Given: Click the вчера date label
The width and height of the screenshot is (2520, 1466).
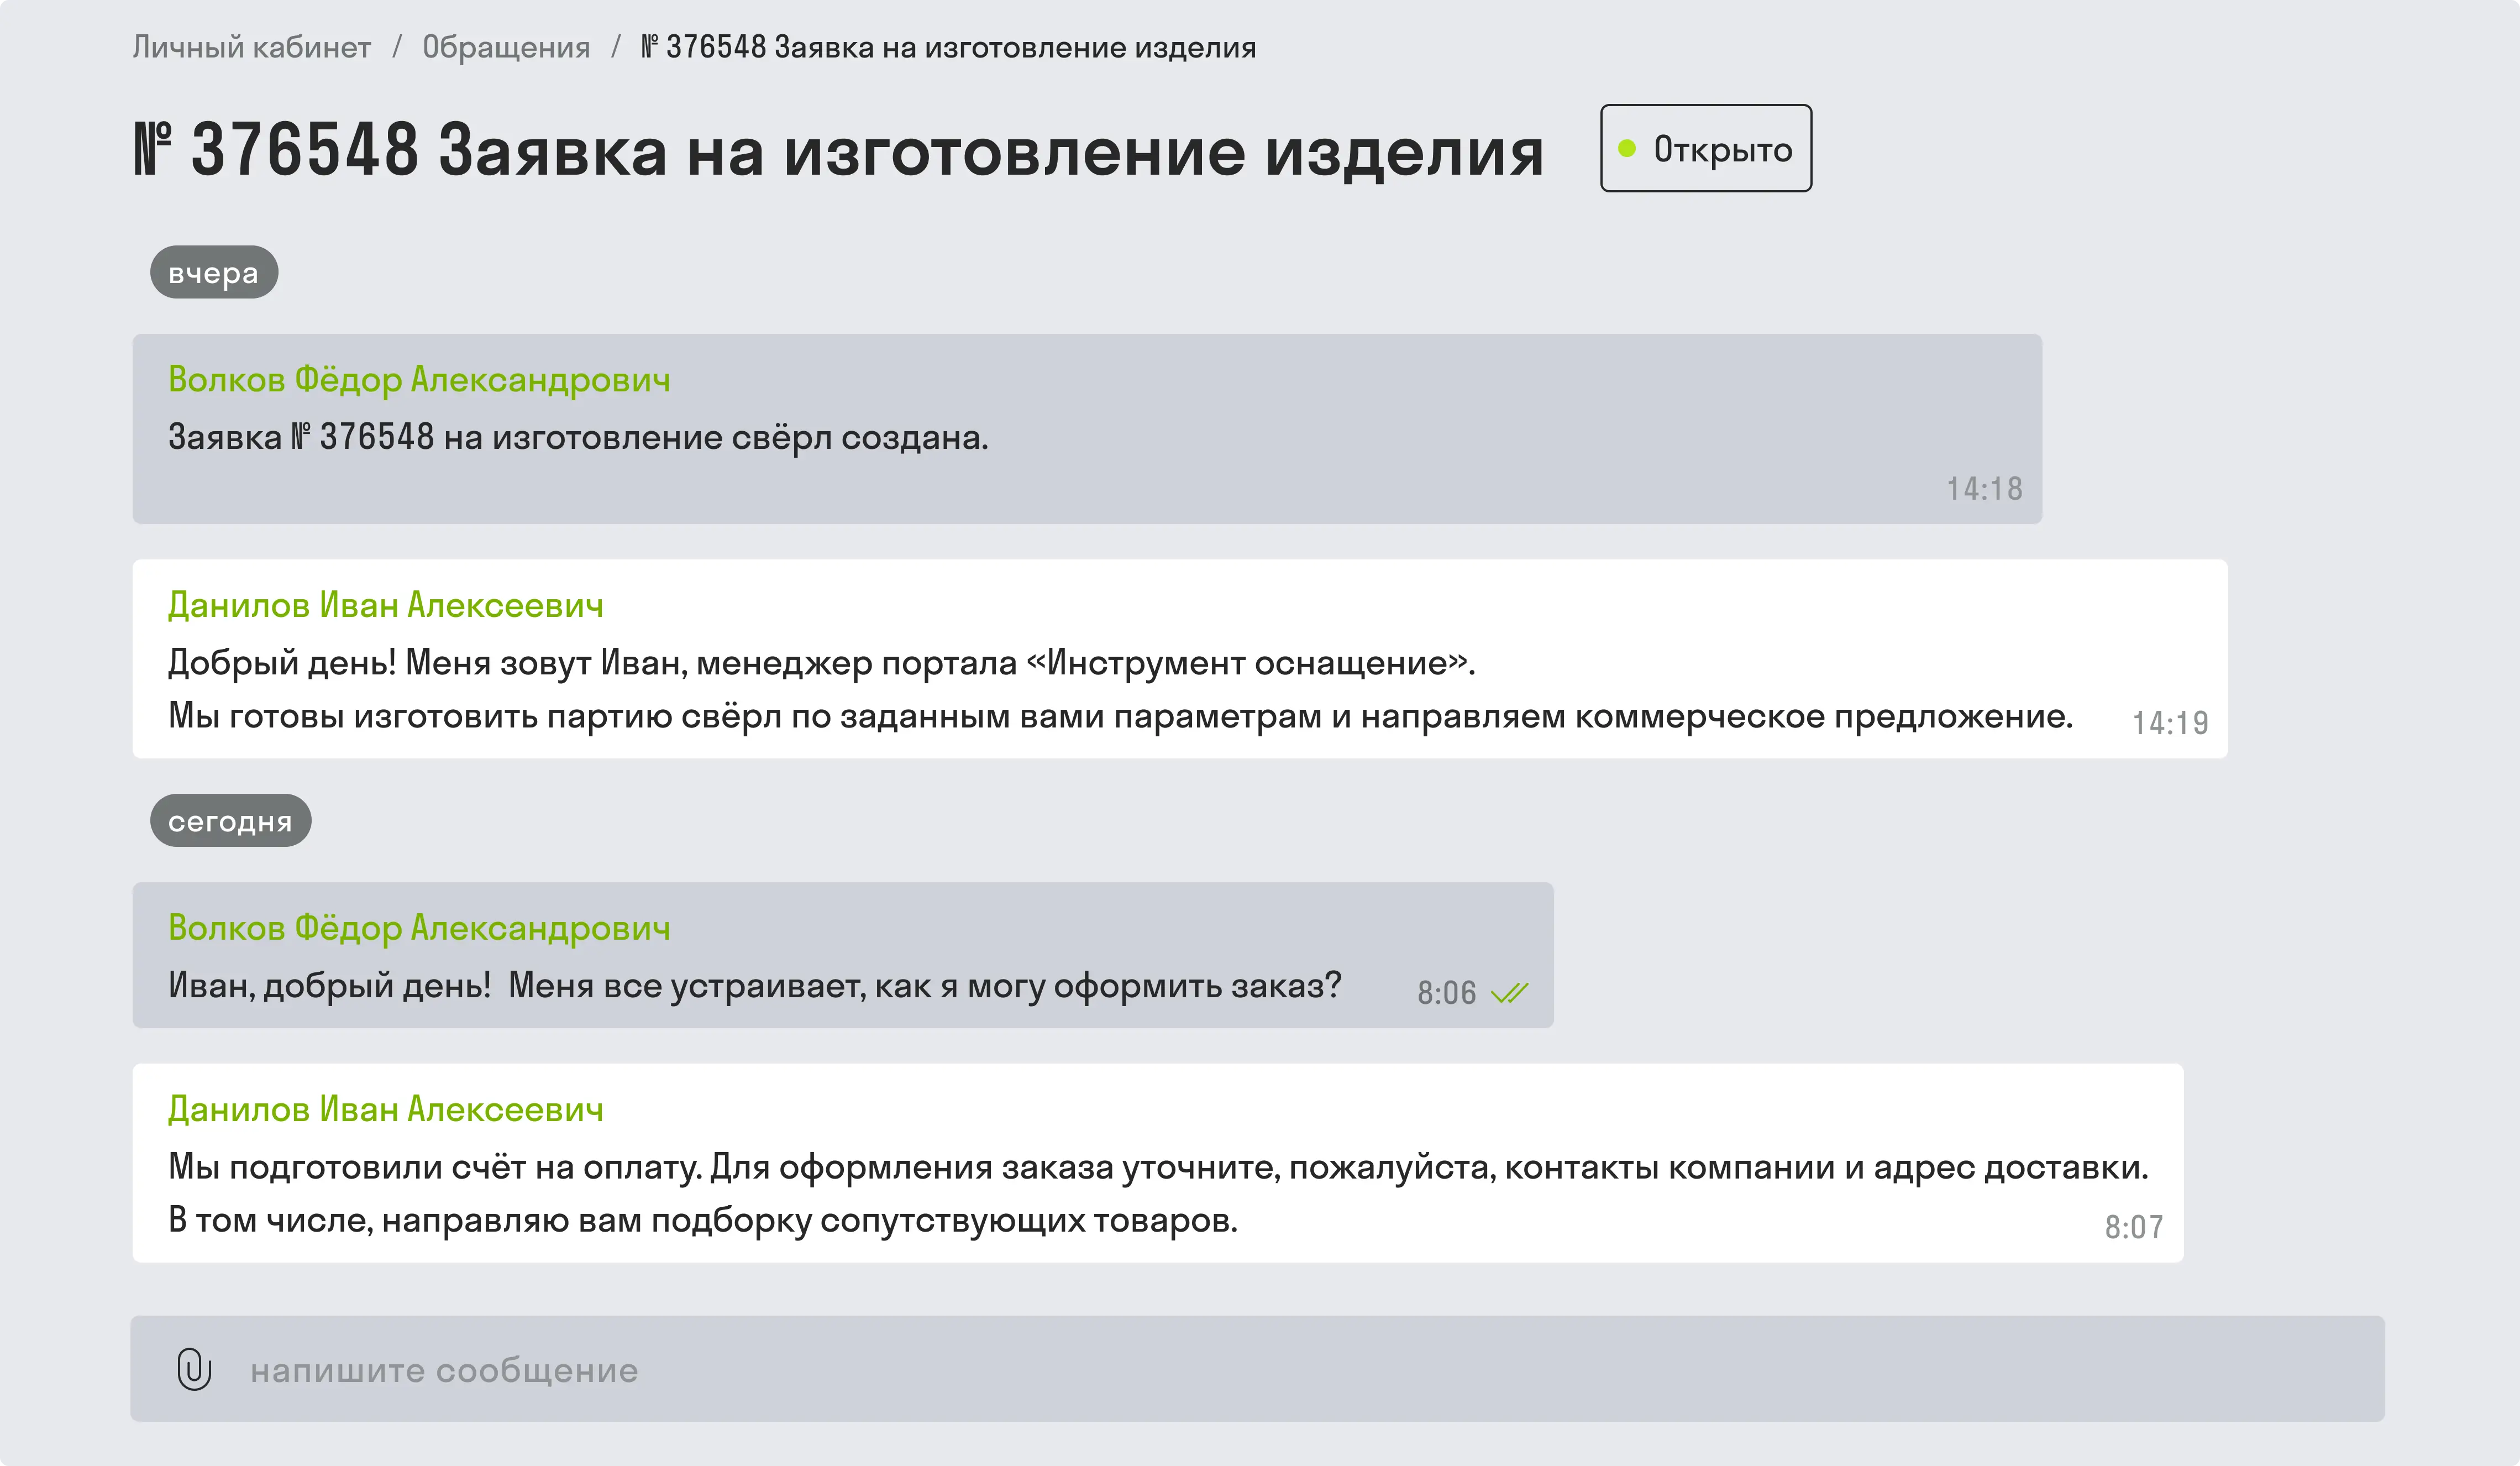Looking at the screenshot, I should [214, 272].
